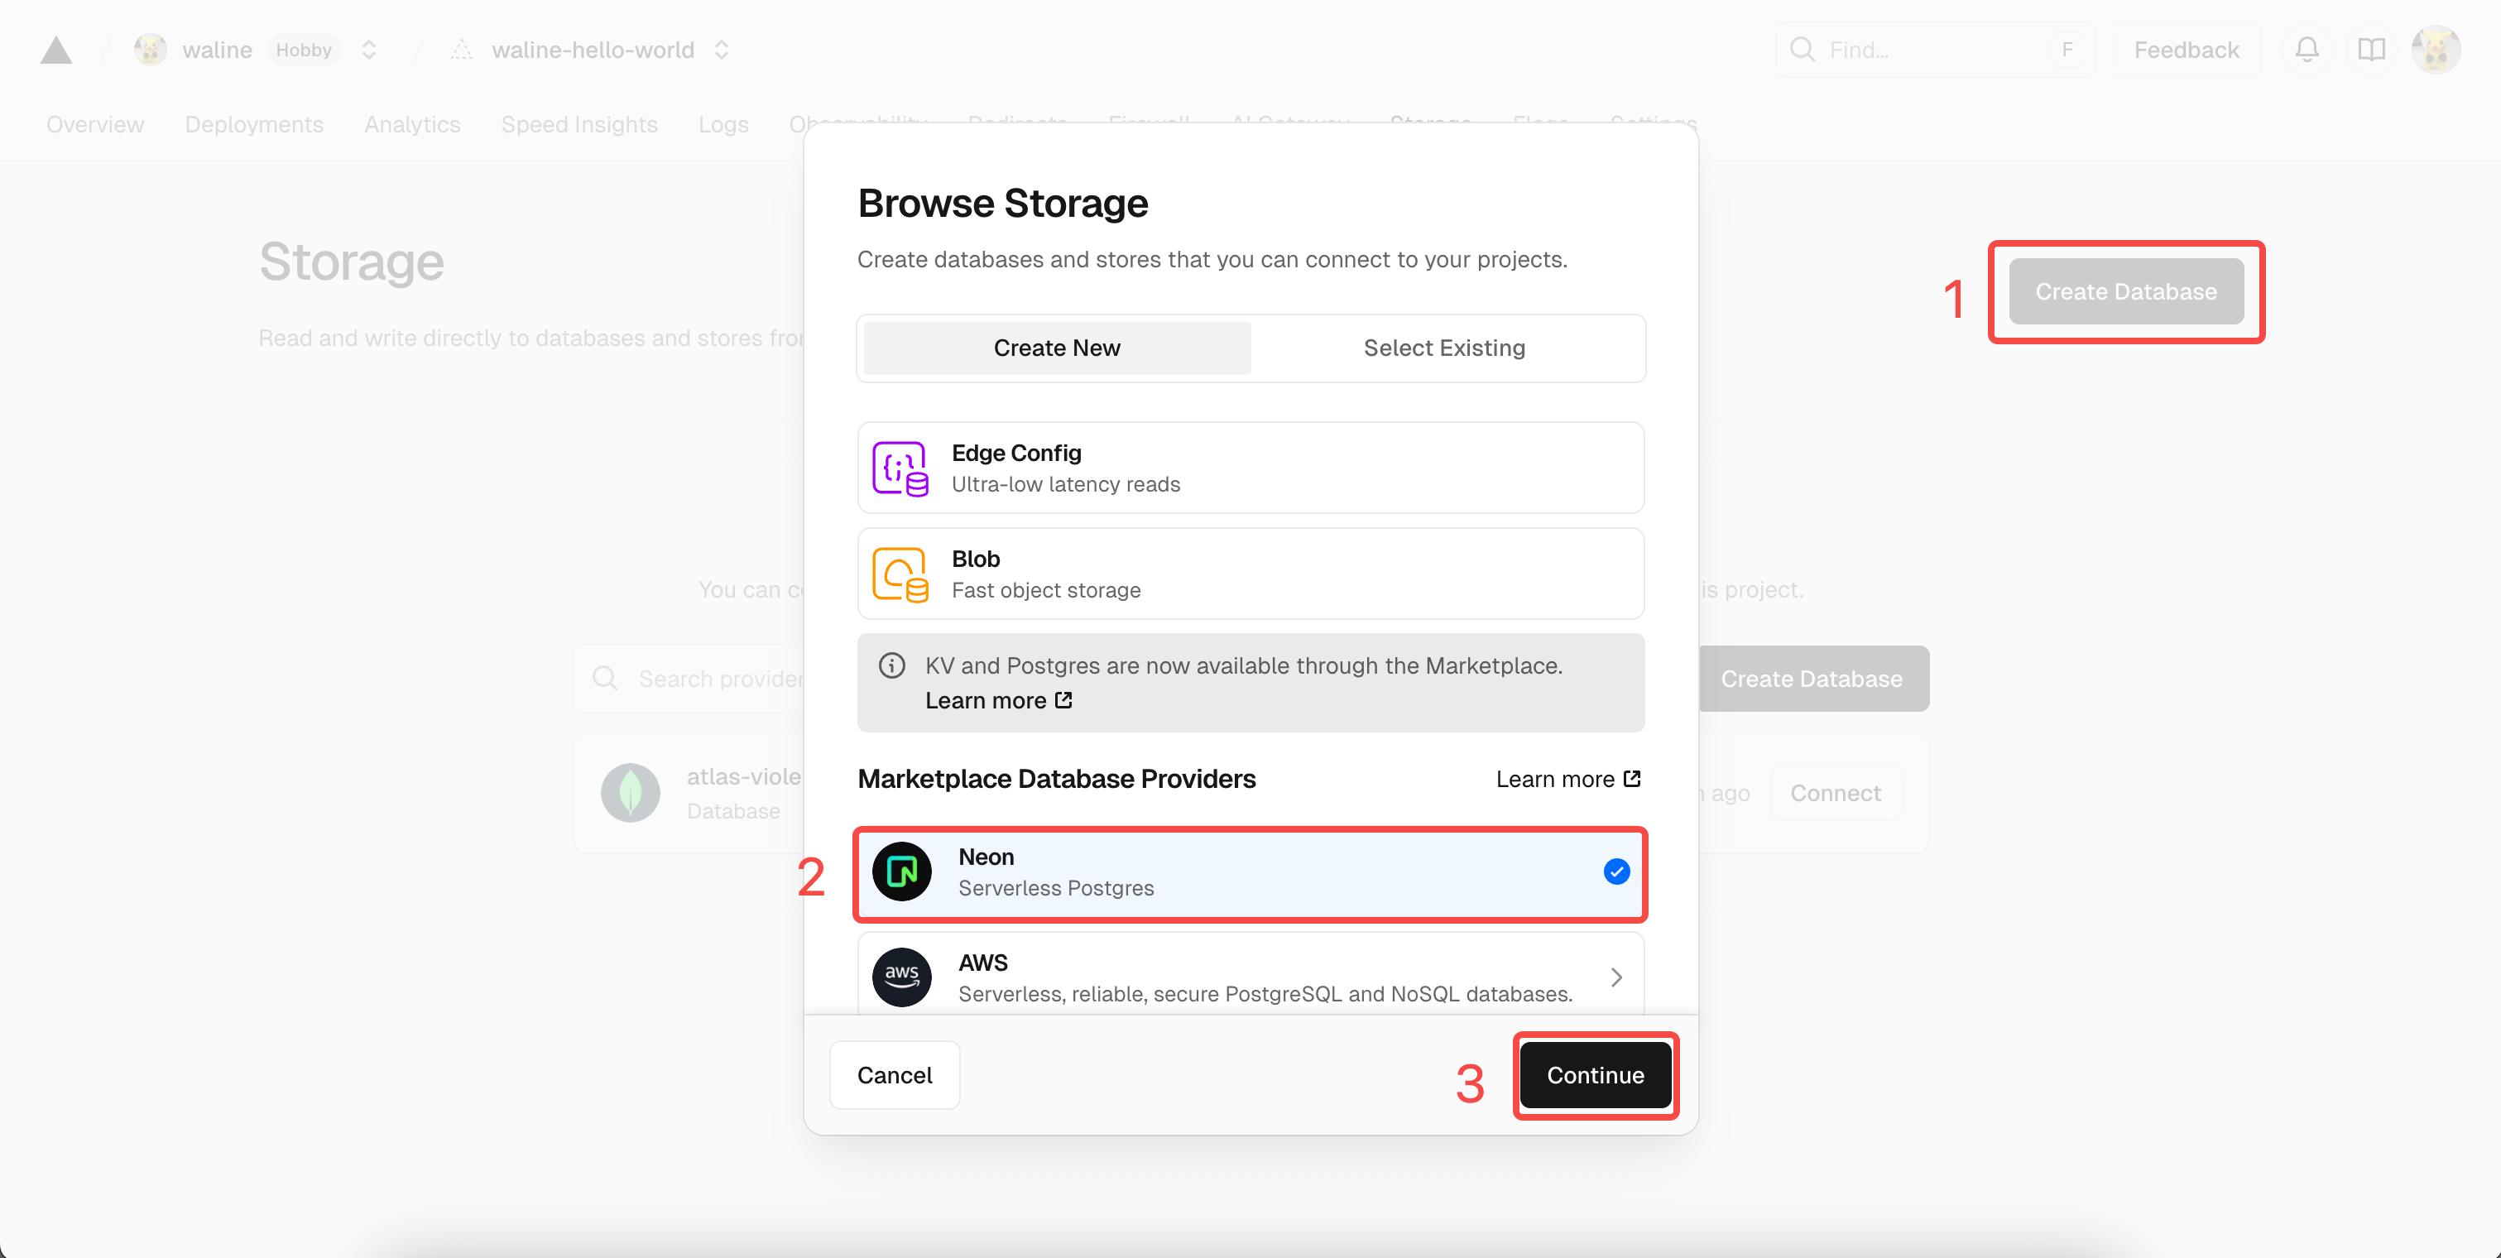Viewport: 2501px width, 1258px height.
Task: Click the user avatar in top right
Action: pyautogui.click(x=2435, y=50)
